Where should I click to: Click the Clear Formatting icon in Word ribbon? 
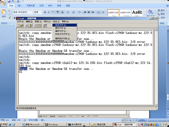(53, 12)
